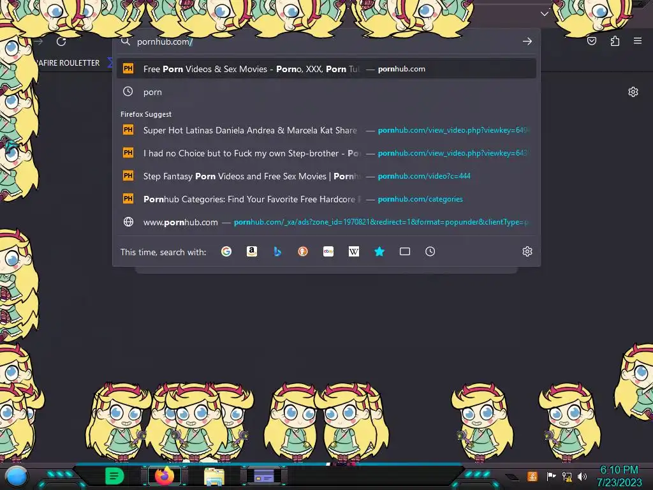Click the network tray icon
Image resolution: width=653 pixels, height=490 pixels.
[567, 476]
